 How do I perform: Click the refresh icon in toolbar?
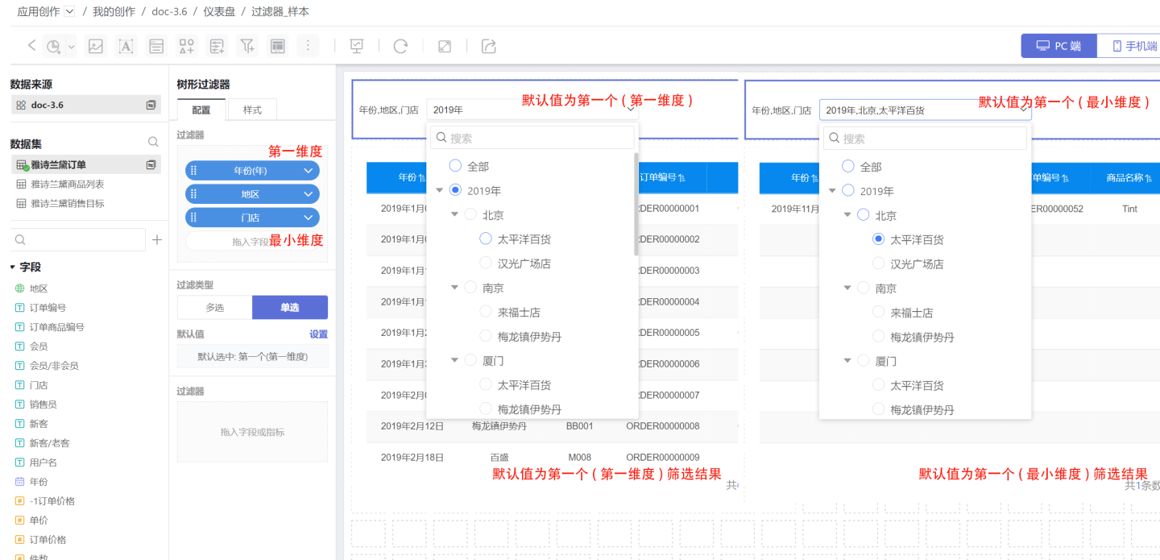400,46
